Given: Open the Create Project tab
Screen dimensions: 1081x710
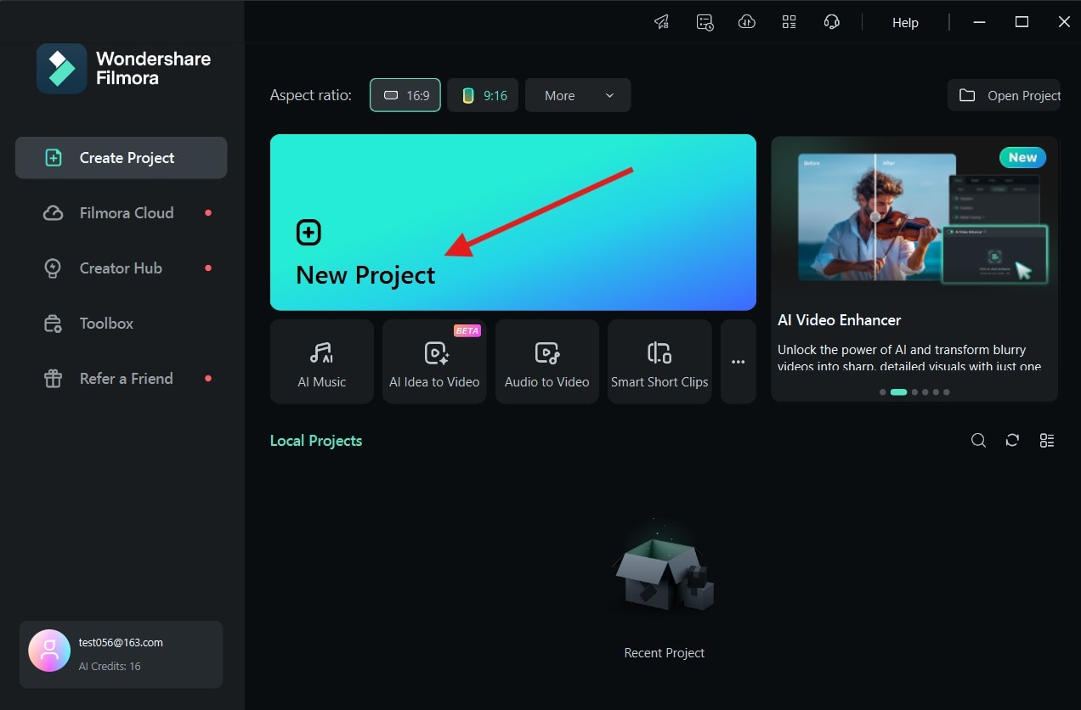Looking at the screenshot, I should pos(121,157).
